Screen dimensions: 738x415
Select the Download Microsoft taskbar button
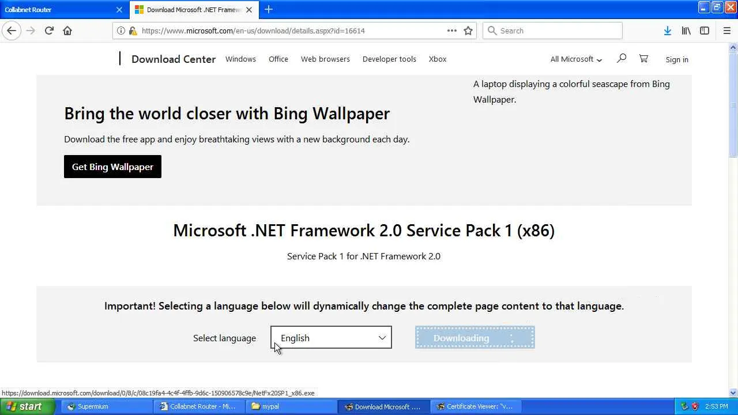point(383,406)
